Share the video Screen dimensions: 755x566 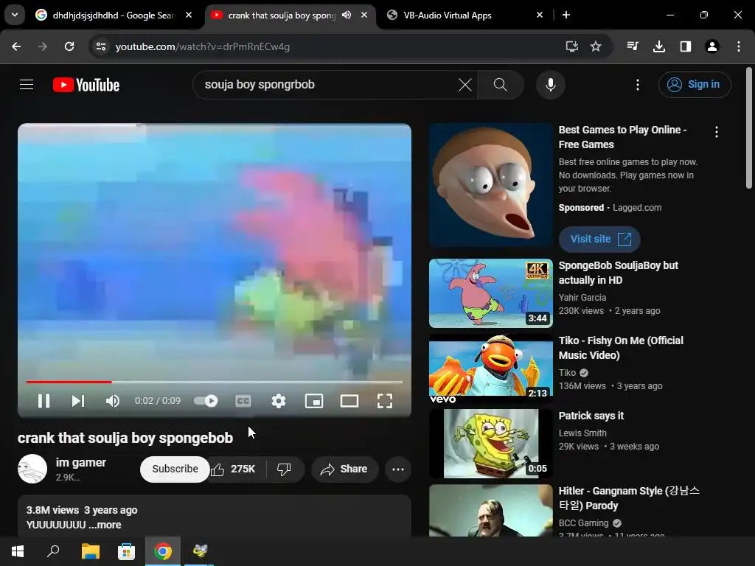(x=345, y=469)
